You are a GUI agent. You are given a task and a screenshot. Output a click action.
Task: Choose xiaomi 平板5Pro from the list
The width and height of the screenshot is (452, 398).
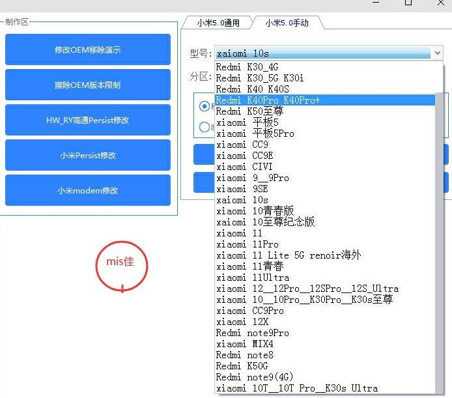[255, 134]
